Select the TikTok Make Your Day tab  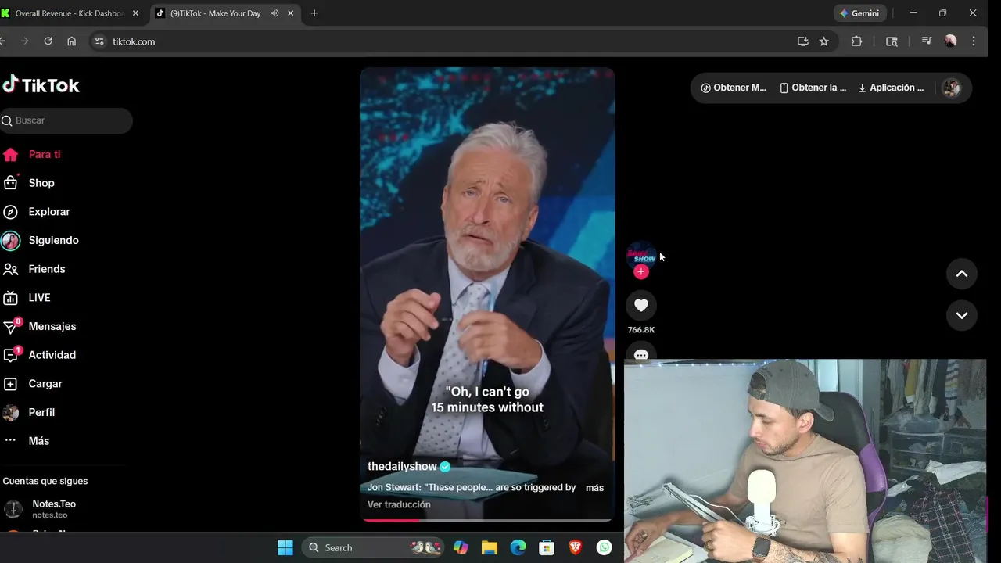(216, 13)
